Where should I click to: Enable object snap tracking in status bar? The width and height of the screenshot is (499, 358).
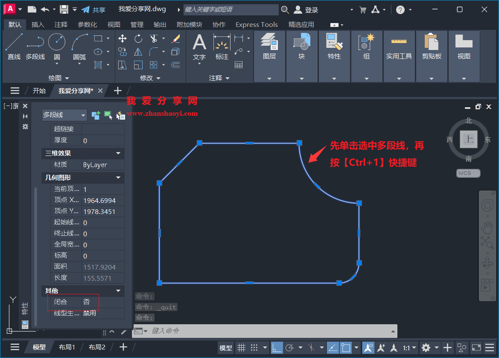(333, 347)
